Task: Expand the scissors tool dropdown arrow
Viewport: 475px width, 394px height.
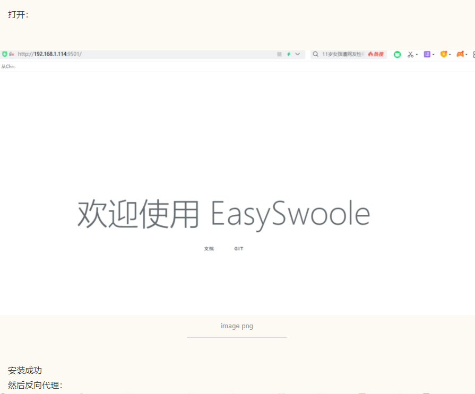Action: pyautogui.click(x=417, y=55)
